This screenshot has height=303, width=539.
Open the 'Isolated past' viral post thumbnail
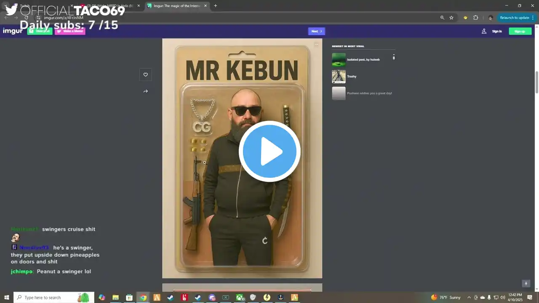coord(339,59)
